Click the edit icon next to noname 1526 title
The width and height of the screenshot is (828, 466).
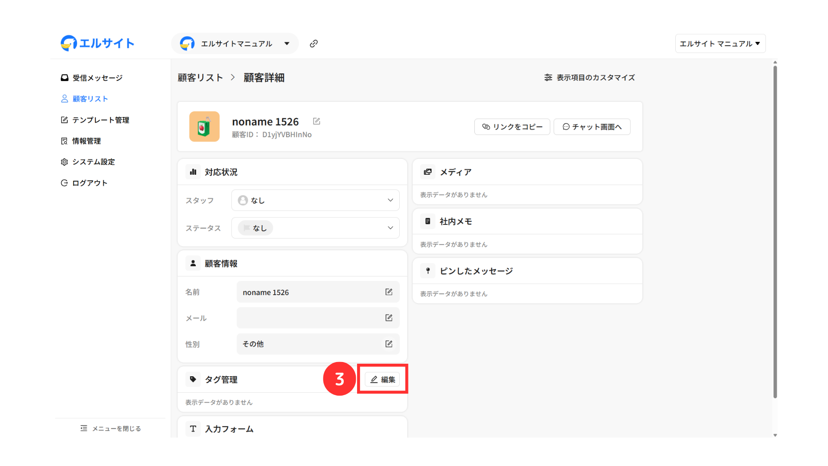click(x=317, y=121)
